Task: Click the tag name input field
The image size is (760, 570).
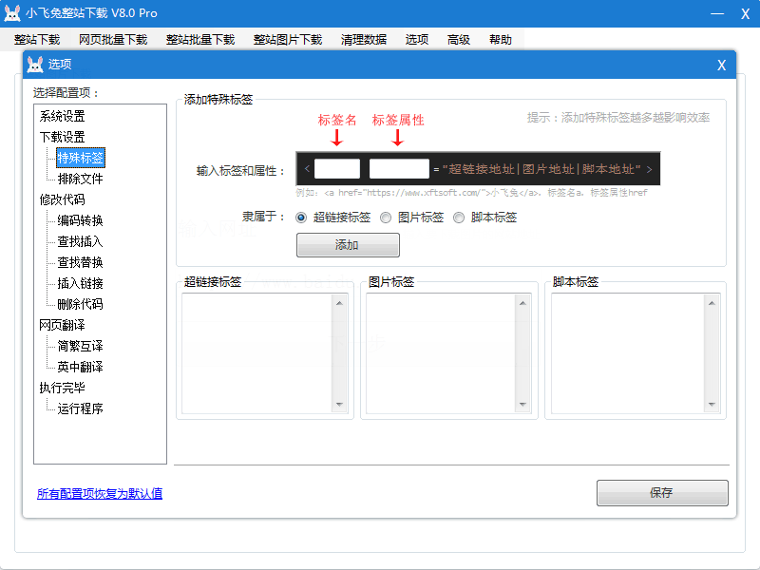Action: 337,169
